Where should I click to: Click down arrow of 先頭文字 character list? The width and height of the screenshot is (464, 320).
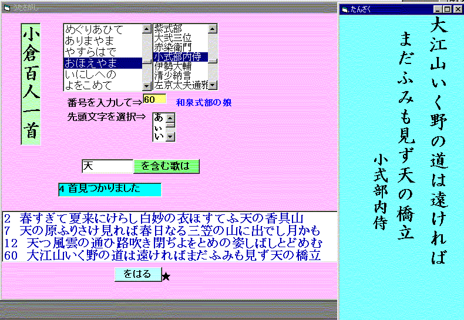tap(171, 137)
